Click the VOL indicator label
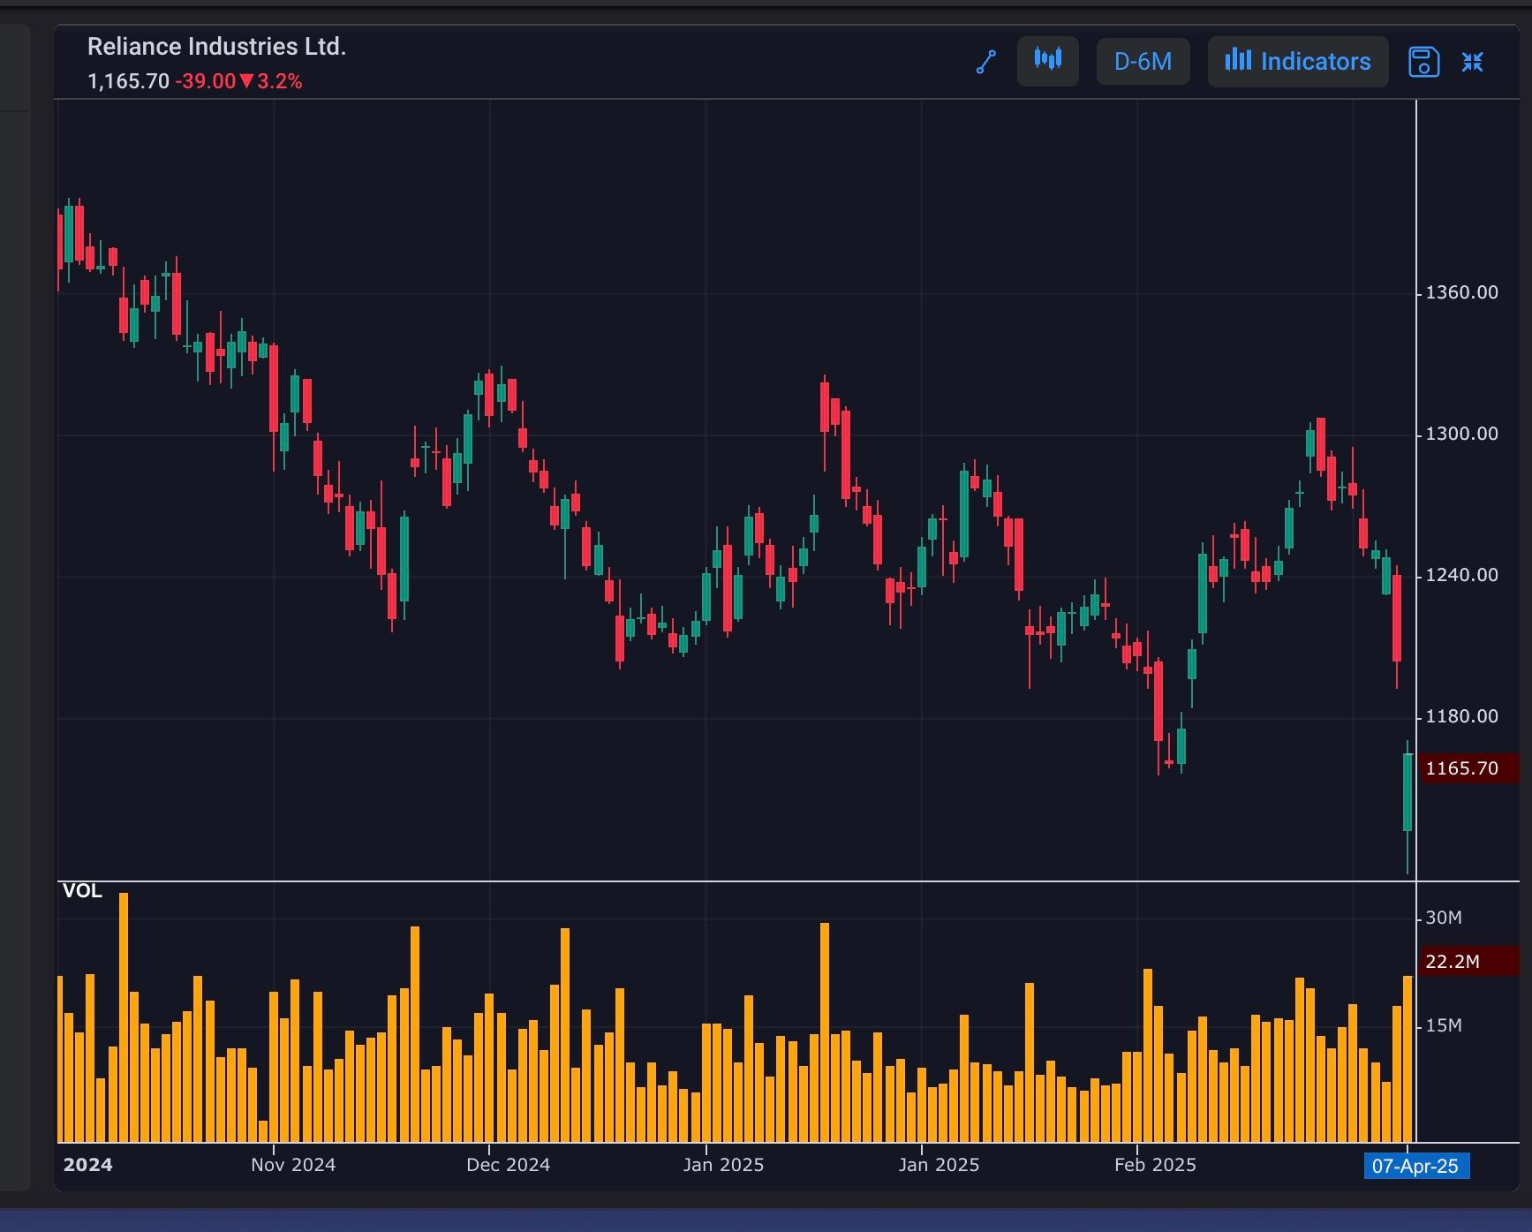 pyautogui.click(x=82, y=891)
